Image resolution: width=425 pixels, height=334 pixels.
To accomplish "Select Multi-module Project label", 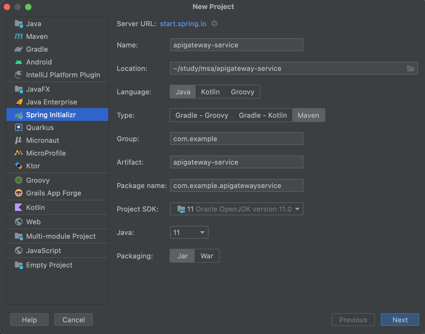I will pyautogui.click(x=61, y=236).
